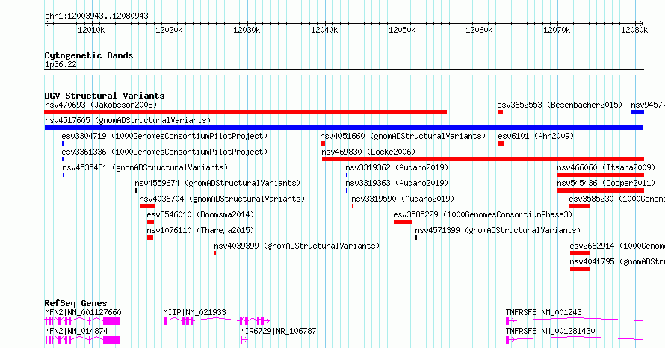
Task: Open variant nsv4051660 label
Action: coord(403,136)
